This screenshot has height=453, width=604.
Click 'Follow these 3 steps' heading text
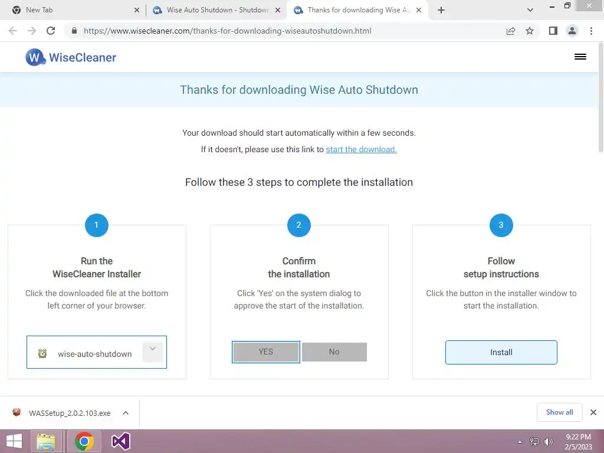coord(299,182)
